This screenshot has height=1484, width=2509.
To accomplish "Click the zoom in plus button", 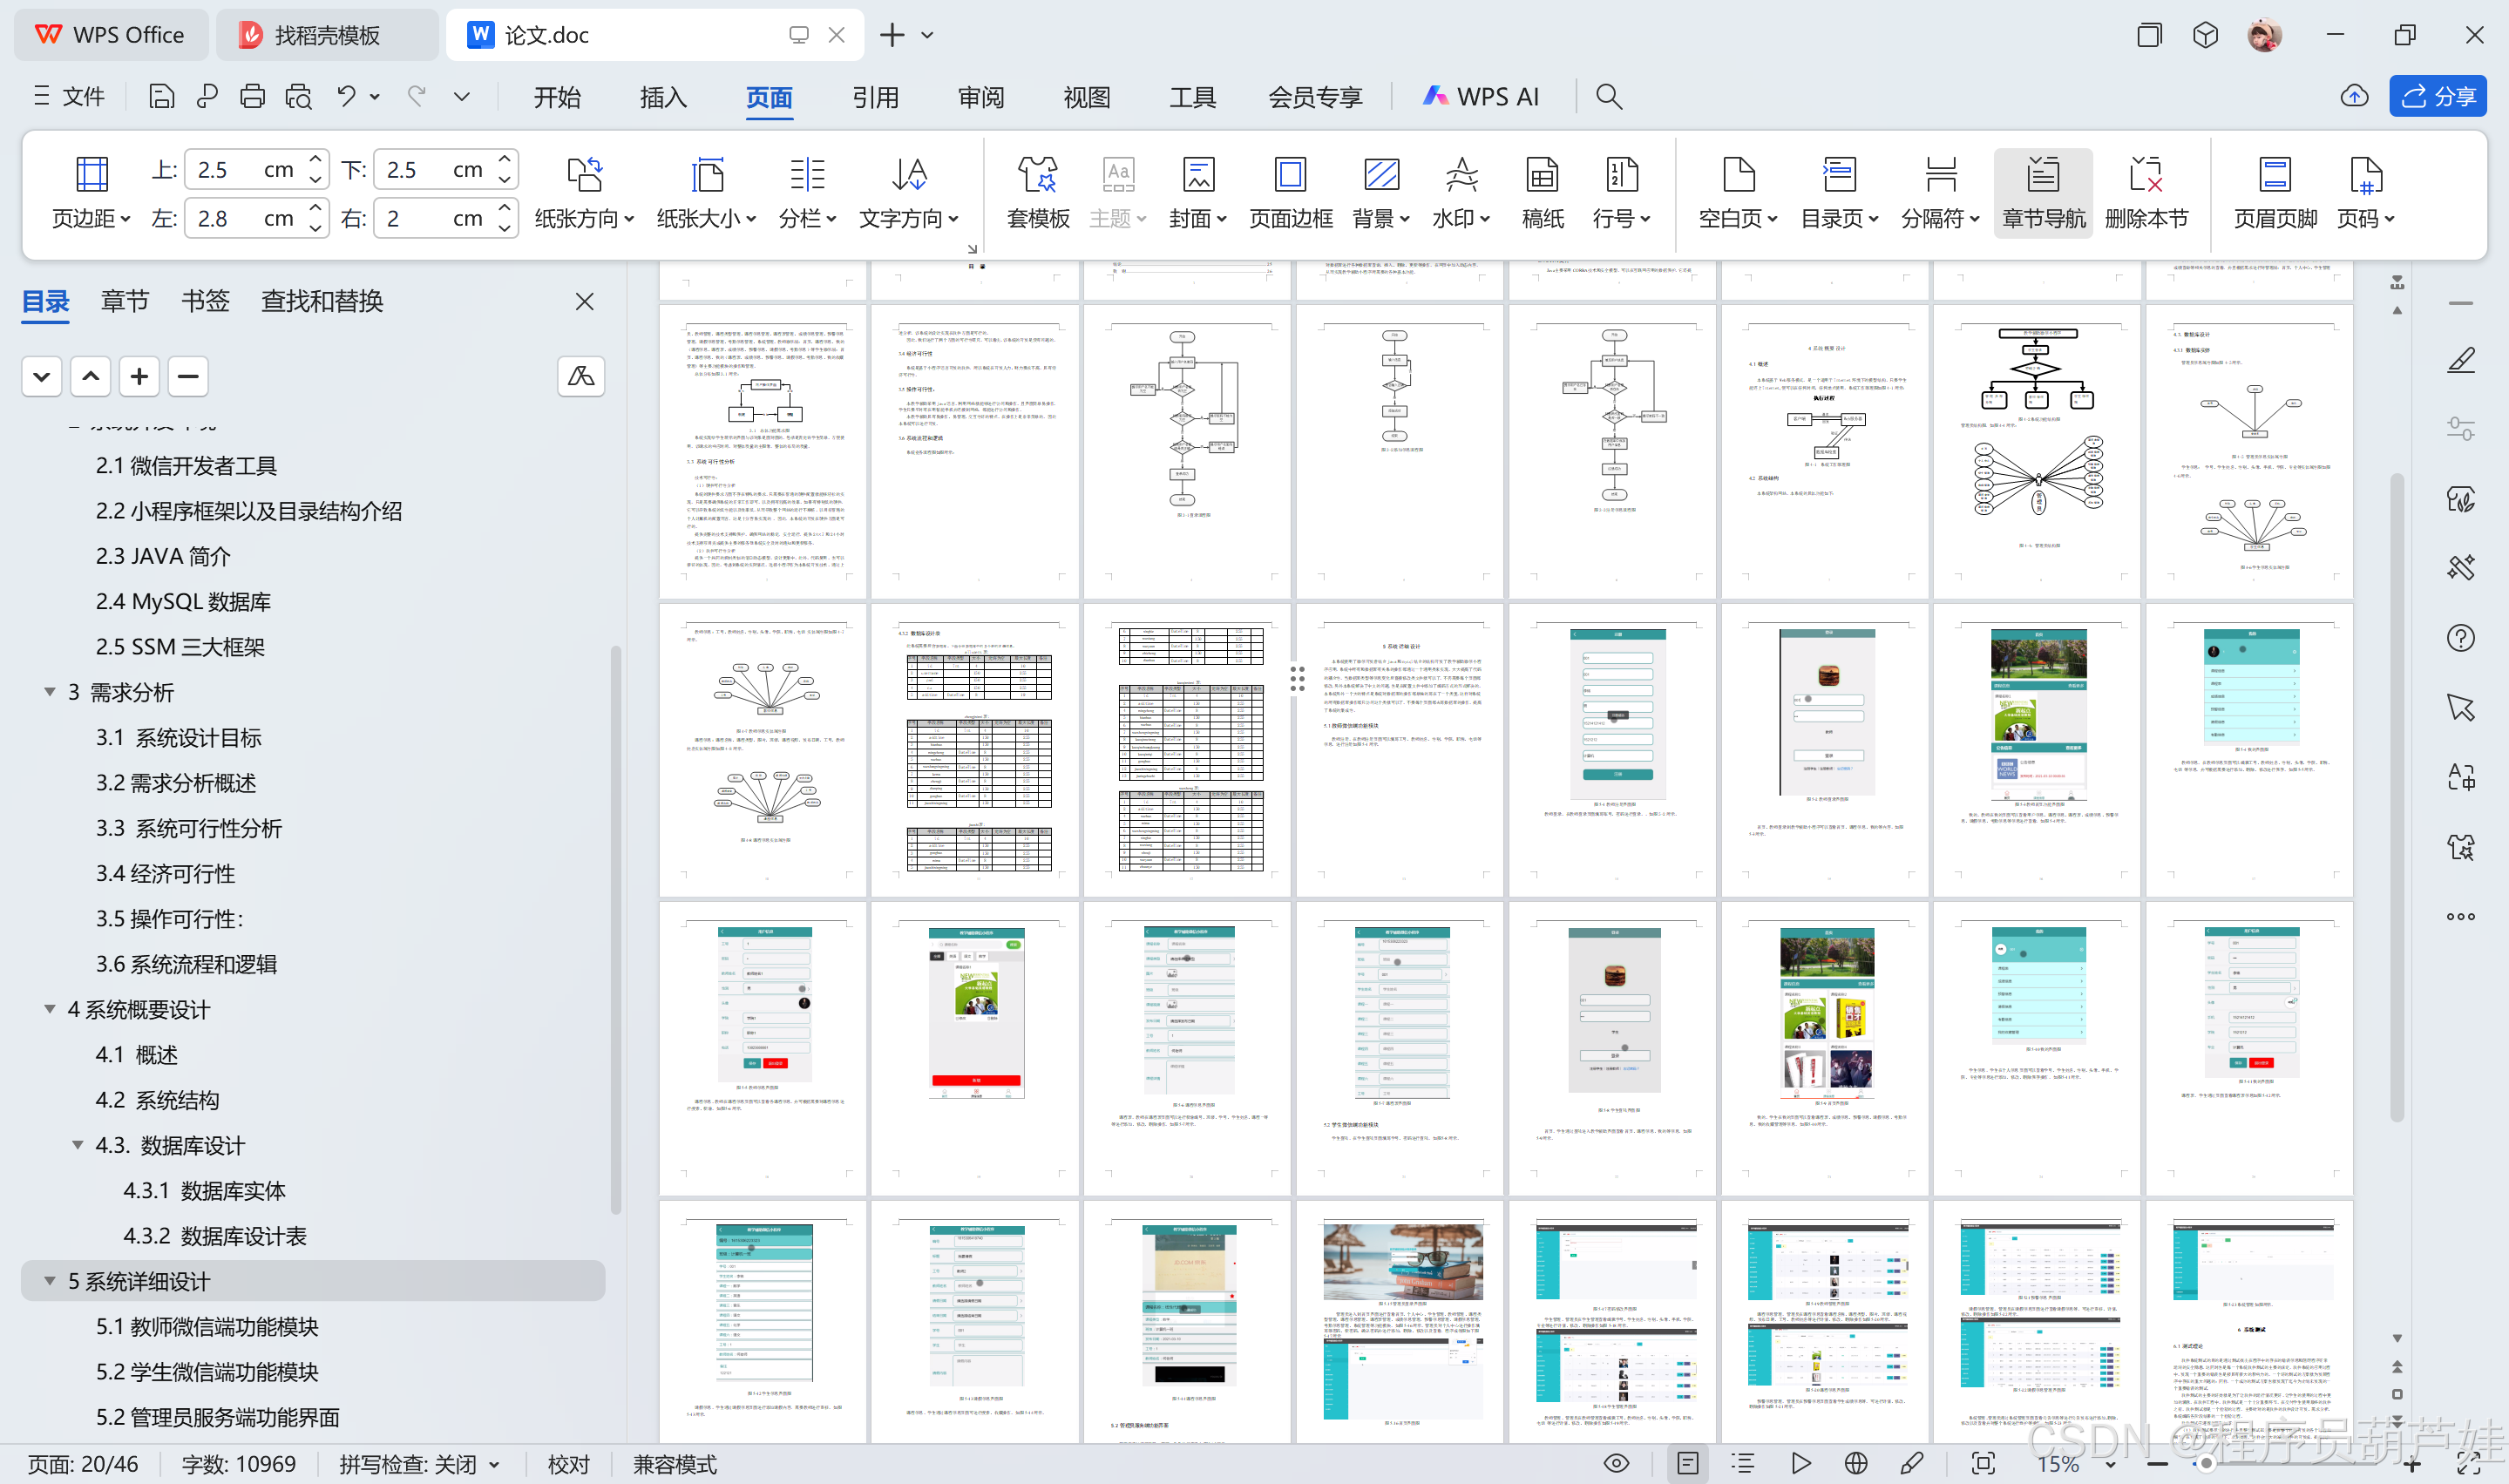I will click(x=2413, y=1464).
